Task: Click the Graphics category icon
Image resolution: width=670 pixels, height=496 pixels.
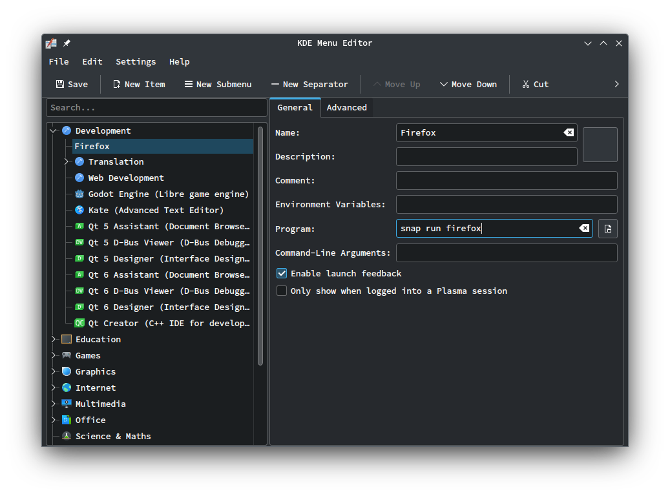Action: click(x=67, y=372)
